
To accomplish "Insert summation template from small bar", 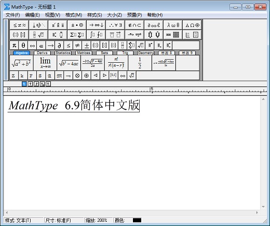I will (131, 46).
